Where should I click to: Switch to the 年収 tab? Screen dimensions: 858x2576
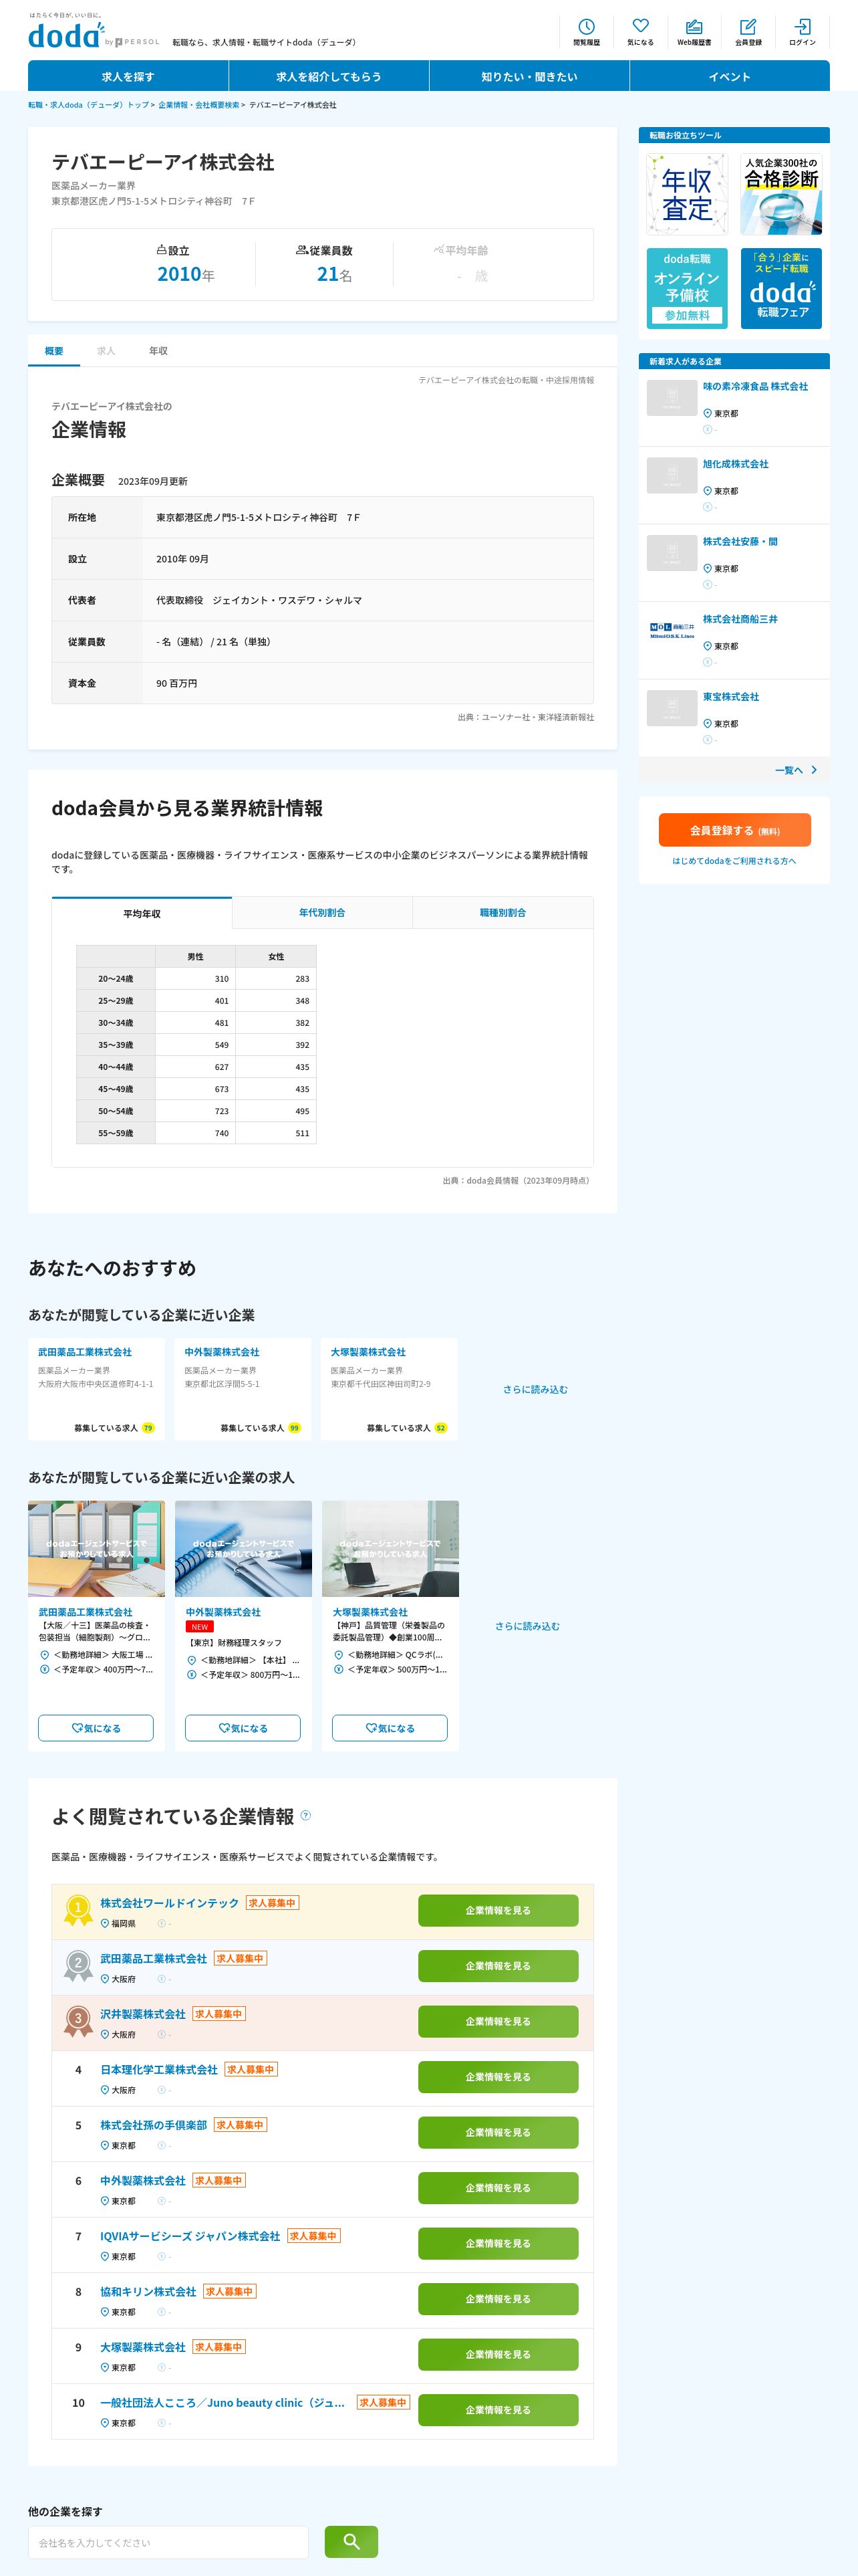tap(158, 351)
